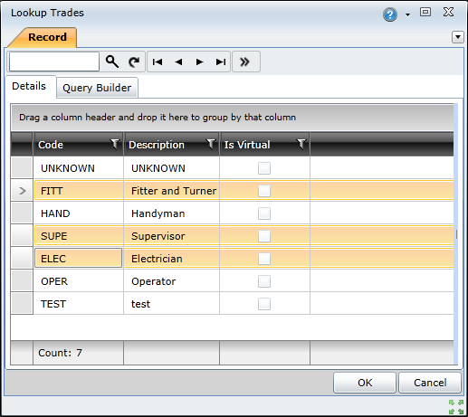Go to next record arrow
This screenshot has width=468, height=417.
pos(199,62)
